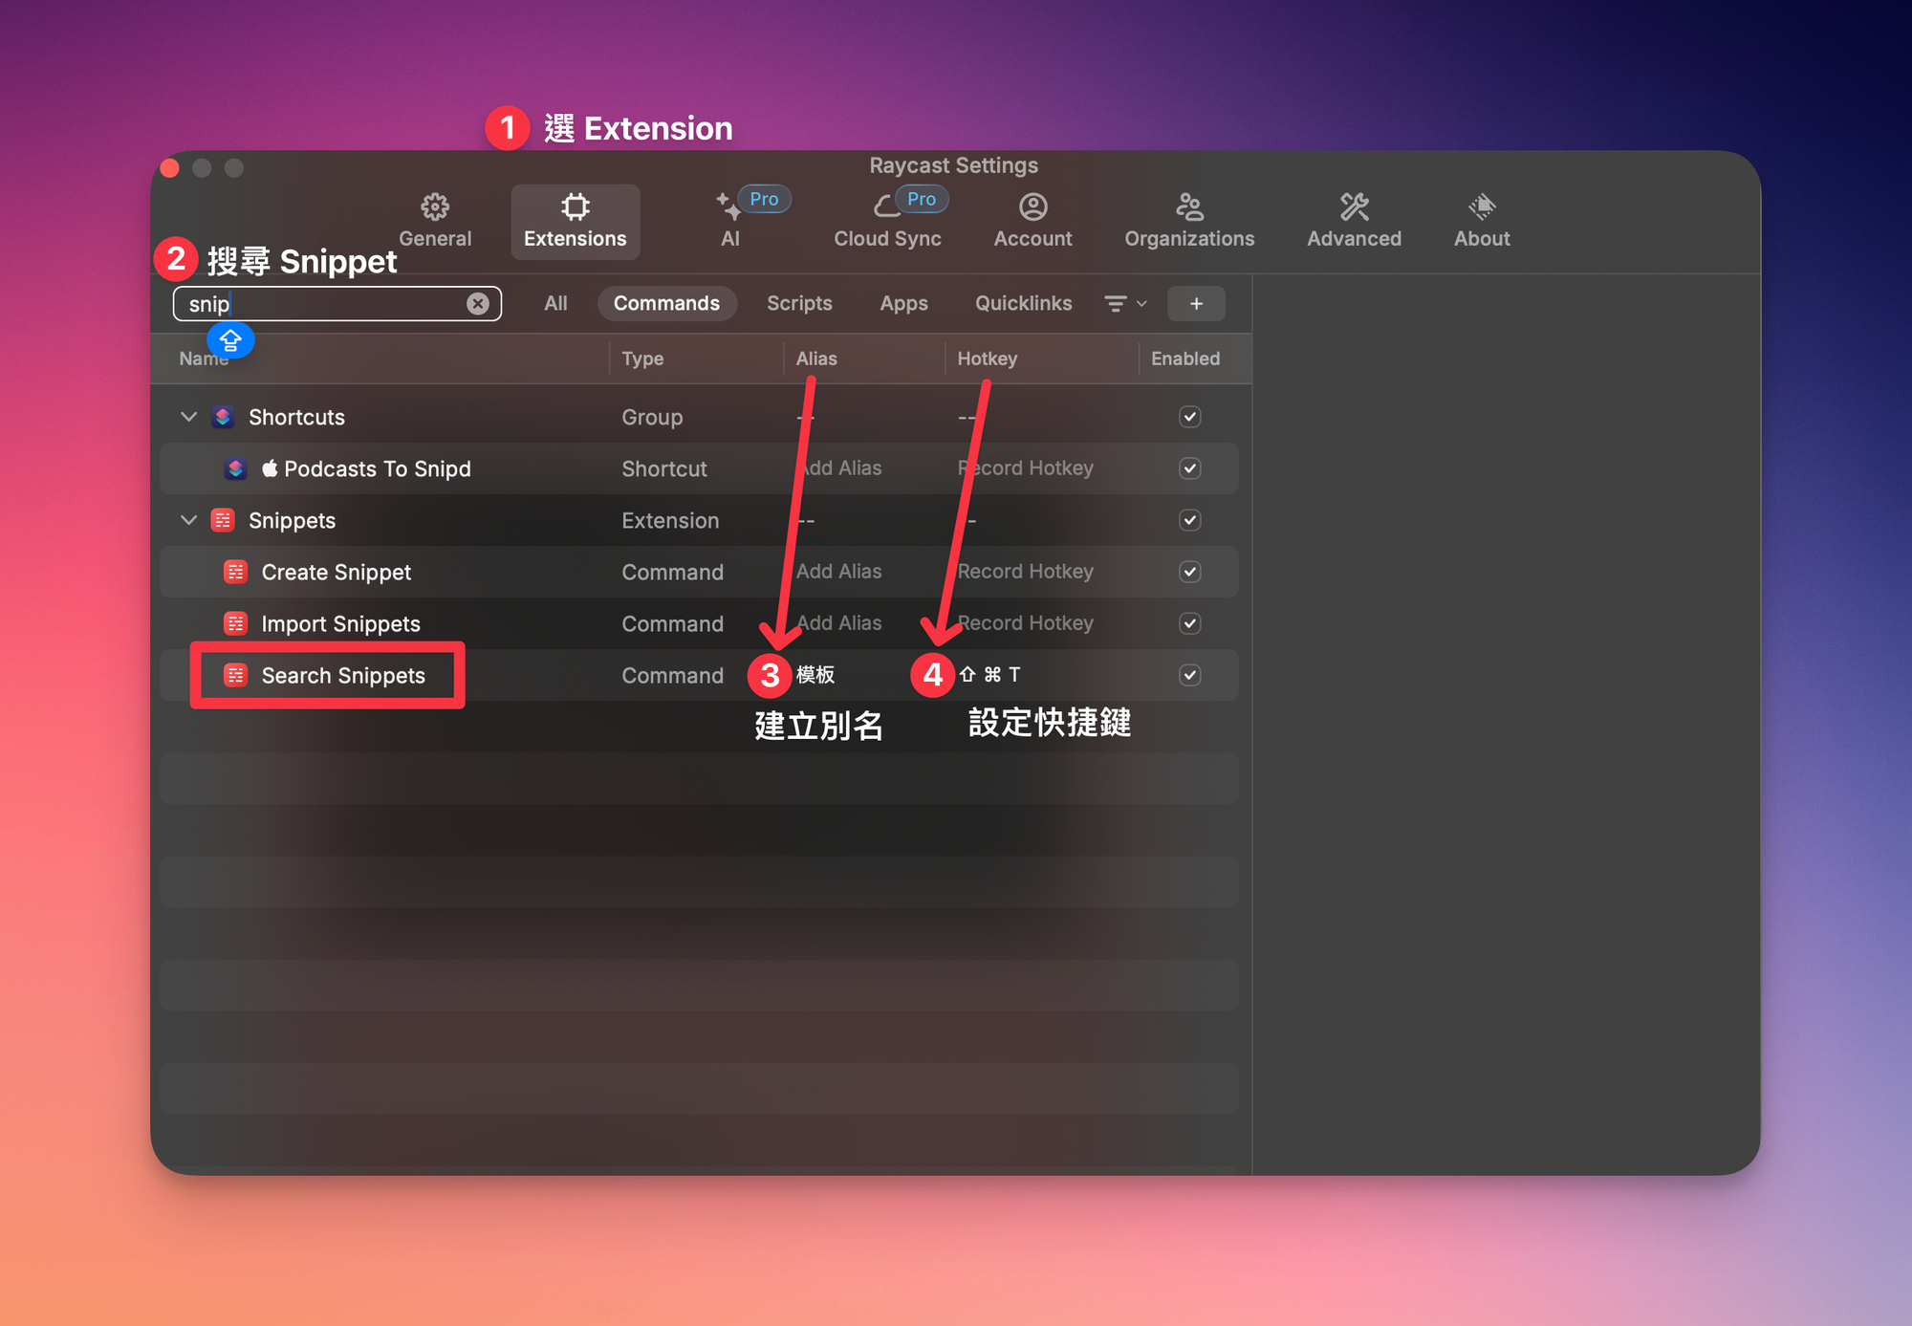Clear the search field text
Screen dimensions: 1912x1326
(x=478, y=304)
